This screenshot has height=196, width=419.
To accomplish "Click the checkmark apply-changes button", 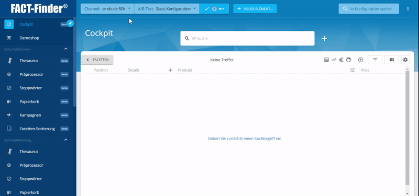I will tap(206, 9).
